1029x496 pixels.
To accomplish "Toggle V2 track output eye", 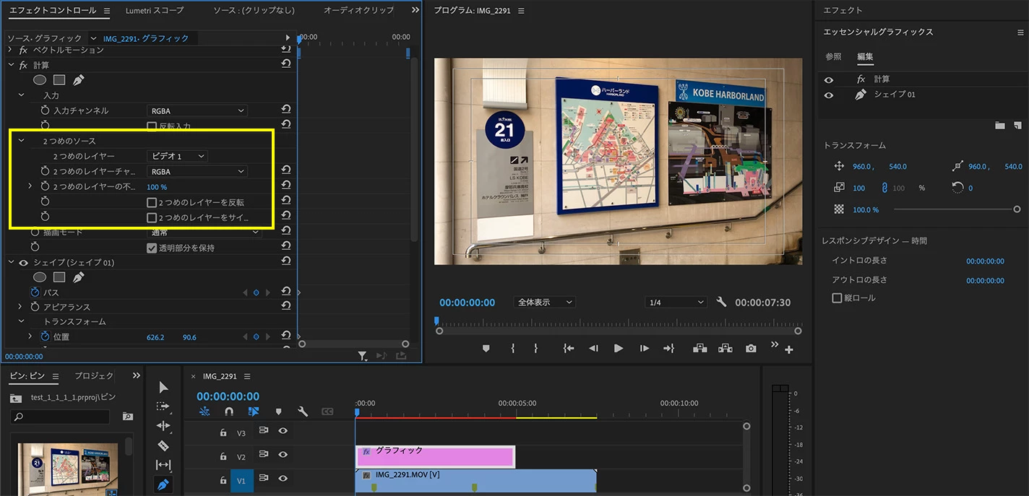I will [x=283, y=455].
